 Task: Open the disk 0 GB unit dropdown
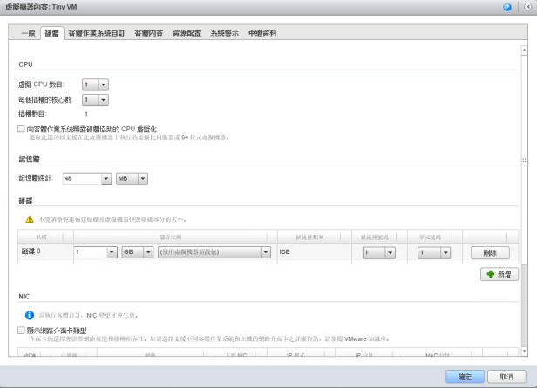tap(138, 252)
